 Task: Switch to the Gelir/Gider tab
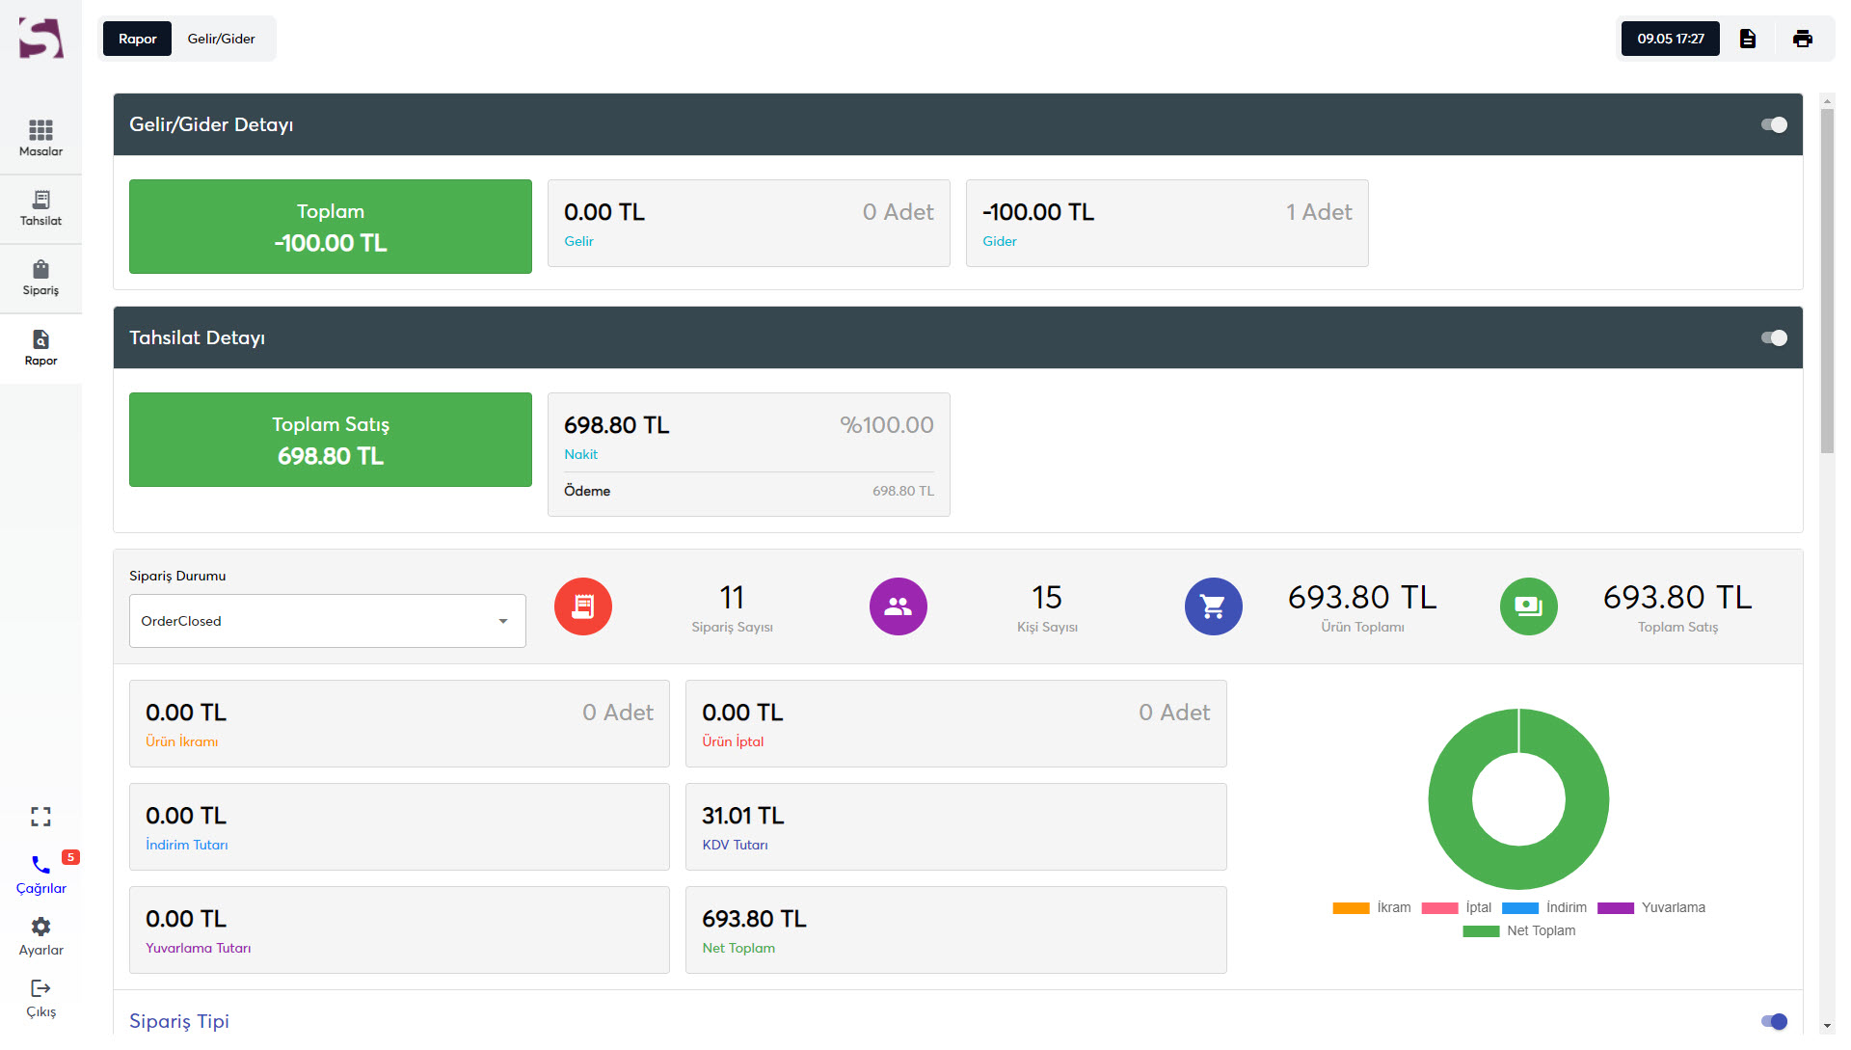(221, 39)
